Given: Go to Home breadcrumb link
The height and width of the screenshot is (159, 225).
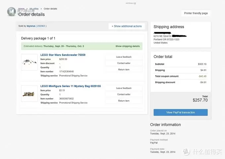Looking at the screenshot, I should point(21,9).
